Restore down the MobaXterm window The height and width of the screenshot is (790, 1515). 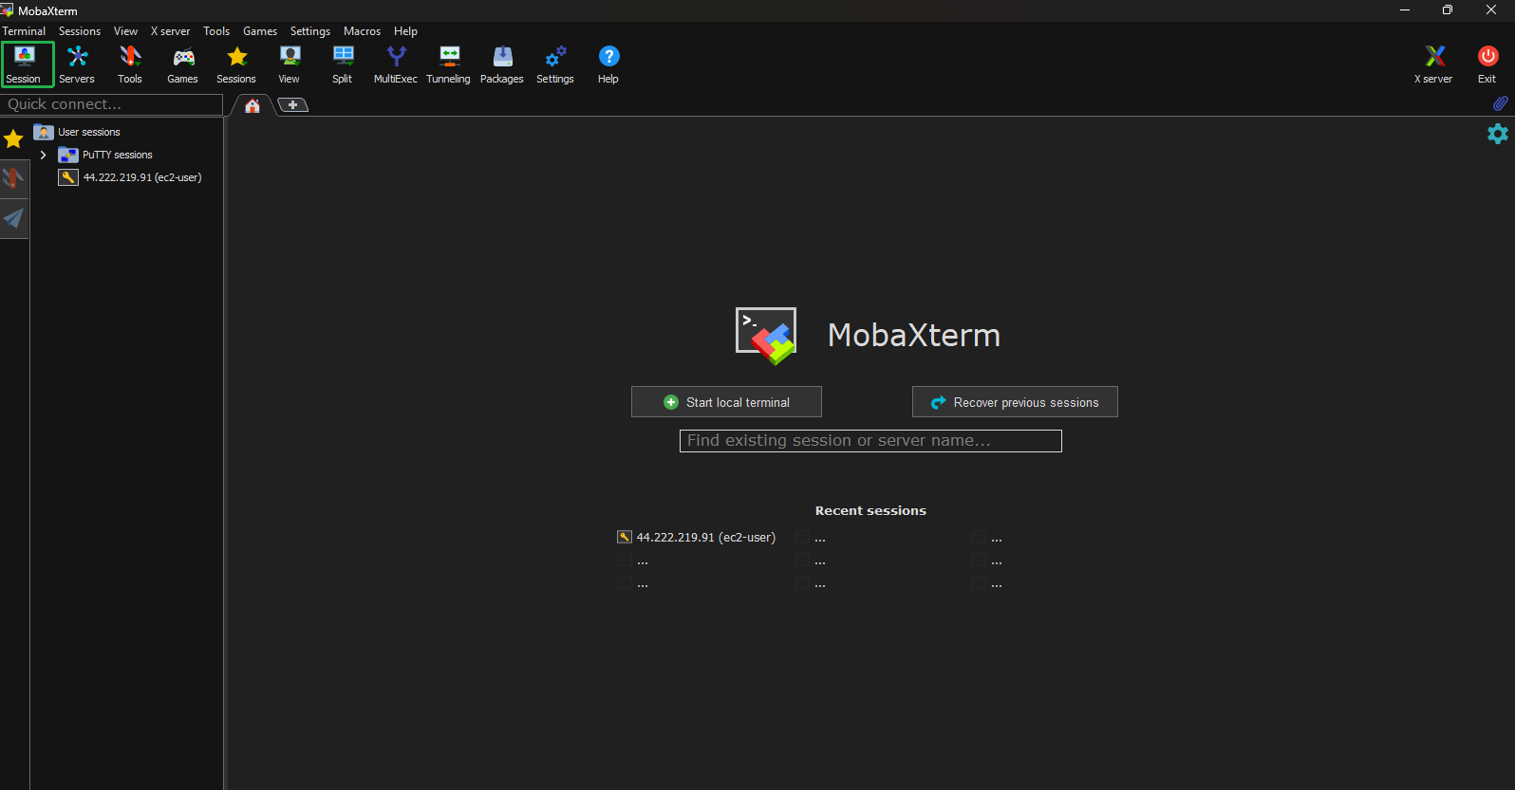[1448, 10]
